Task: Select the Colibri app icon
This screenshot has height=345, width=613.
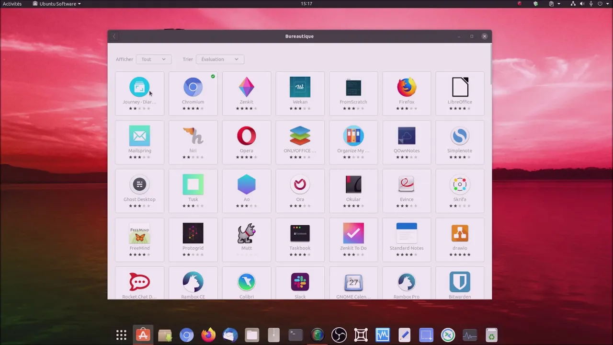Action: [x=247, y=282]
